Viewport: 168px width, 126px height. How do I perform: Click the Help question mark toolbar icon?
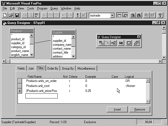point(160,15)
